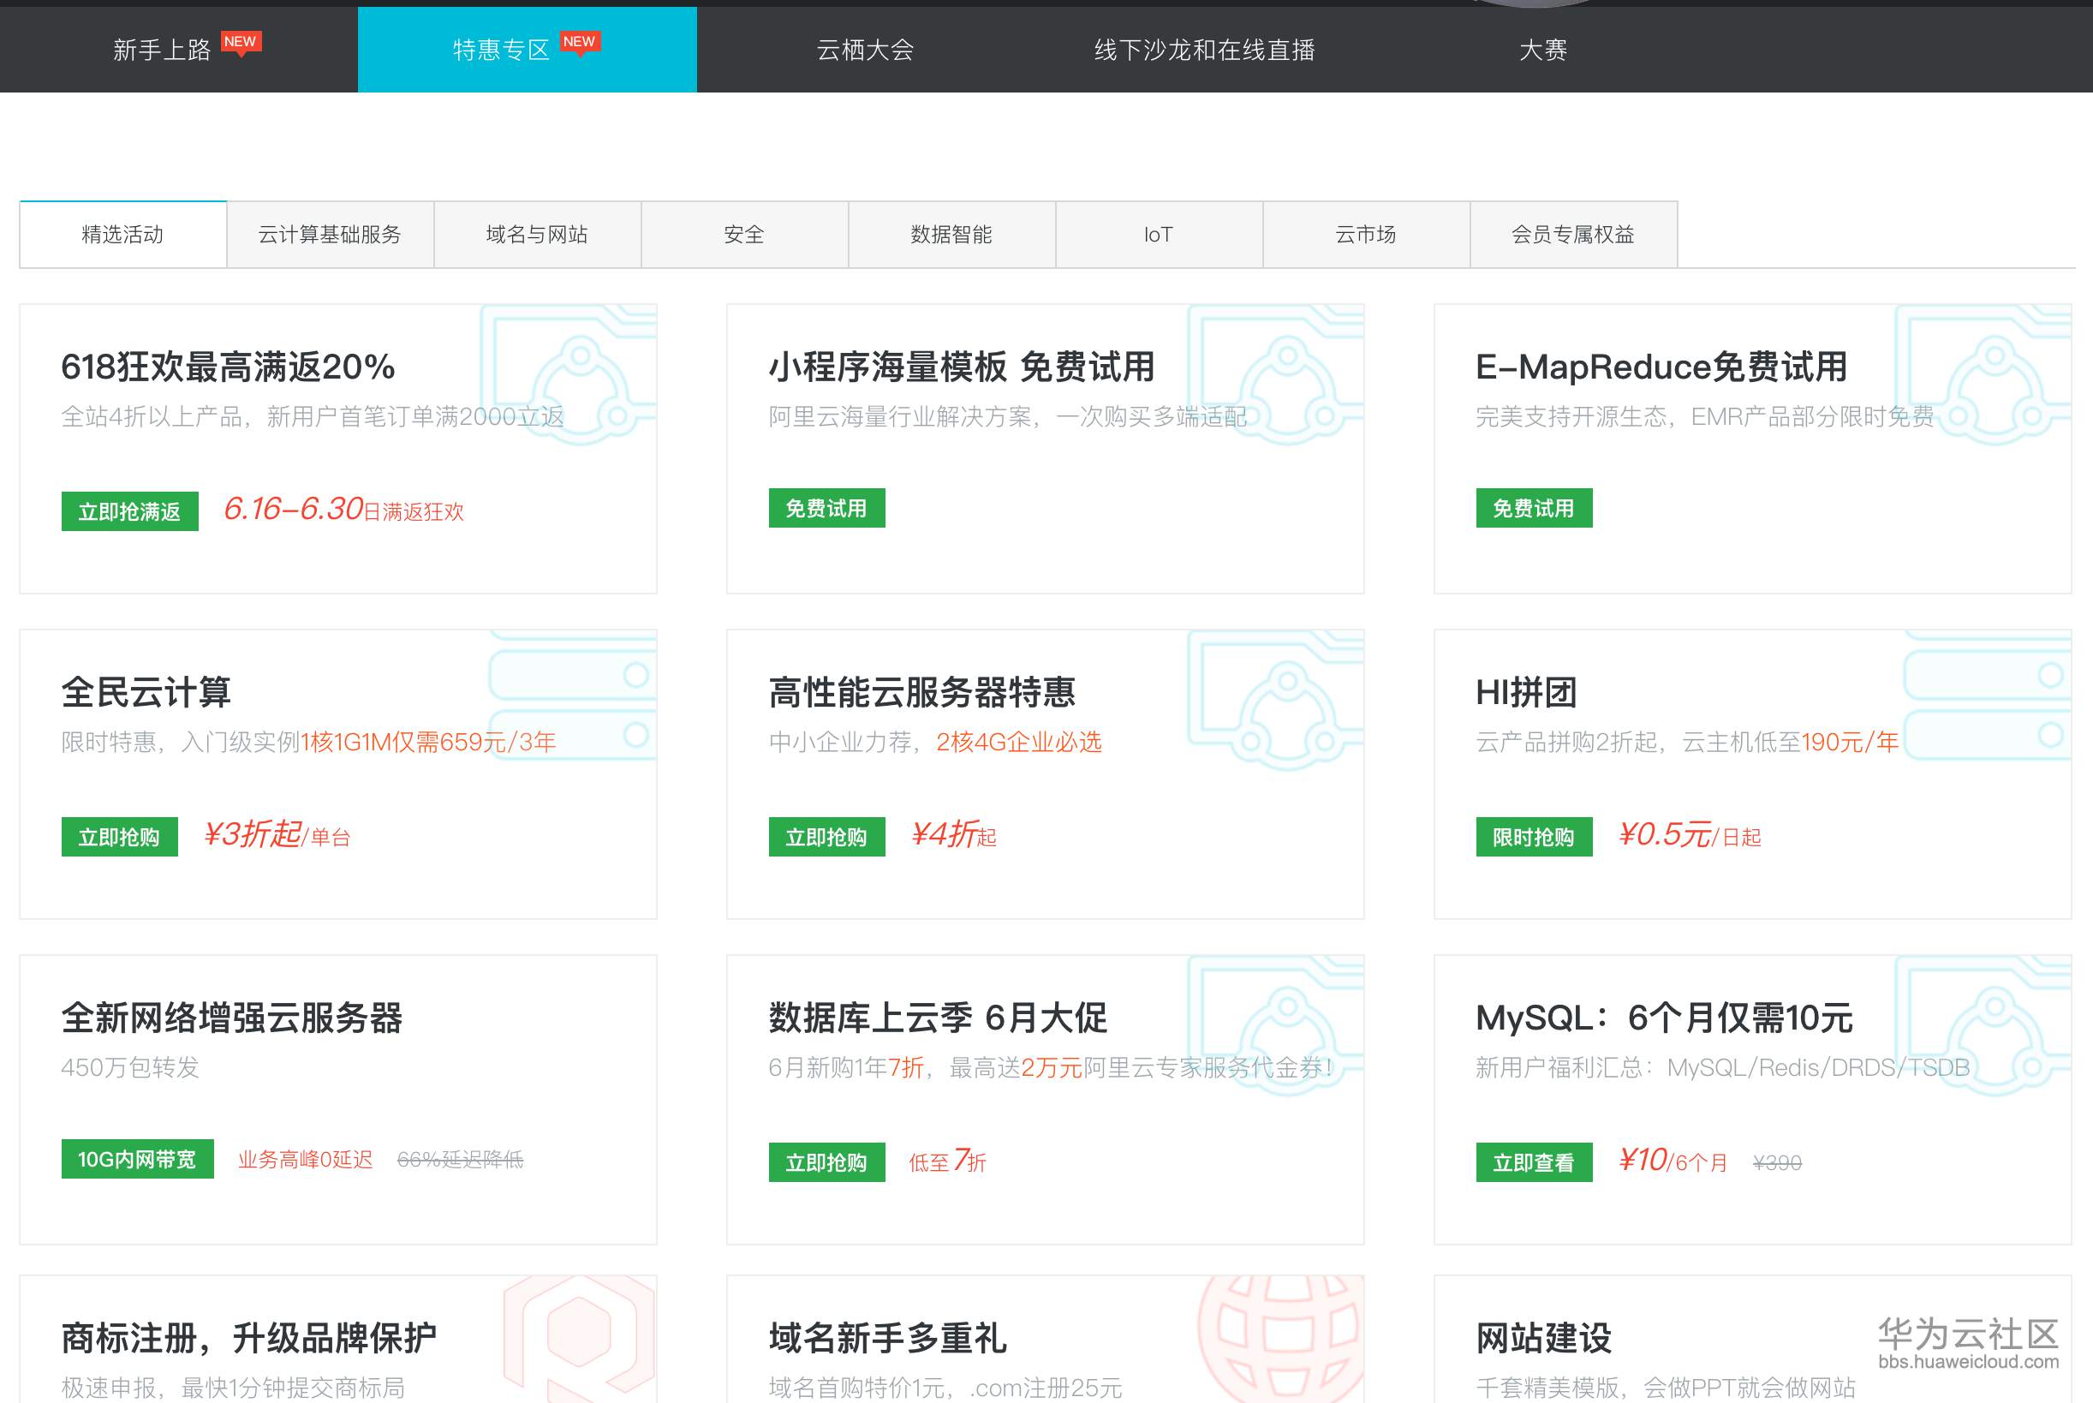The height and width of the screenshot is (1403, 2093).
Task: Click 立即抢购 on 全民云计算 card
Action: 118,837
